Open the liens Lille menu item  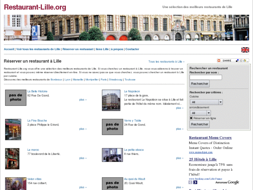(102, 49)
